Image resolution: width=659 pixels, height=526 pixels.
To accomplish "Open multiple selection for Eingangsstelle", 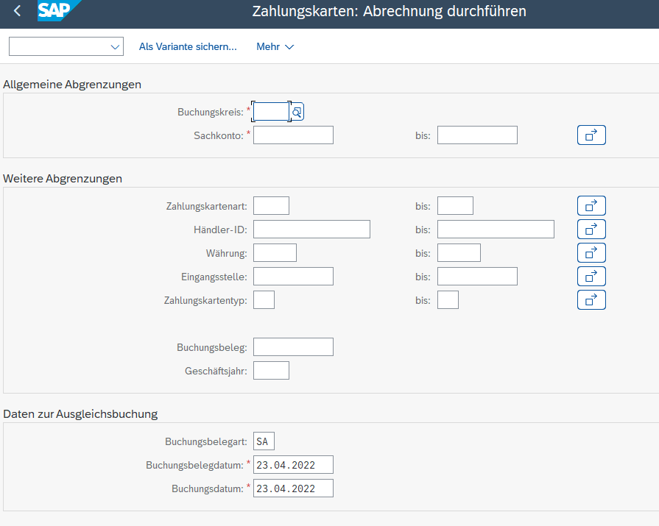I will pos(591,277).
